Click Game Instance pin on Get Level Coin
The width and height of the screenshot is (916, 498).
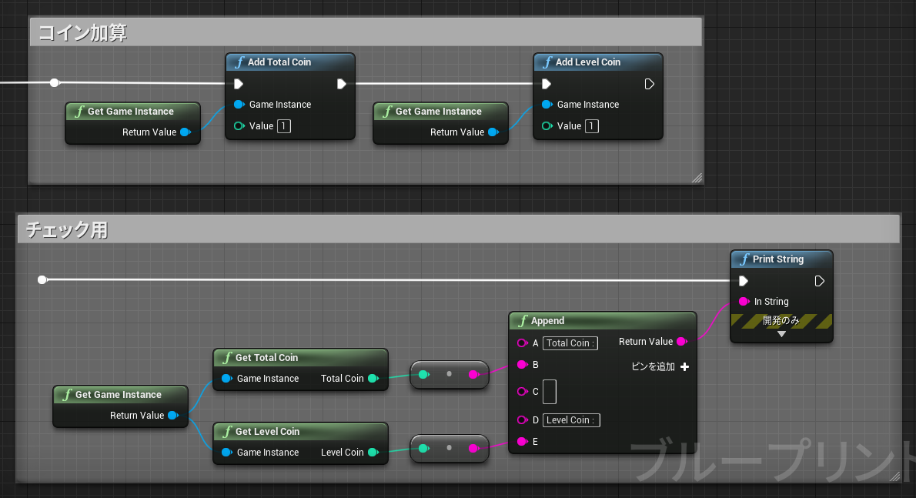[x=226, y=453]
